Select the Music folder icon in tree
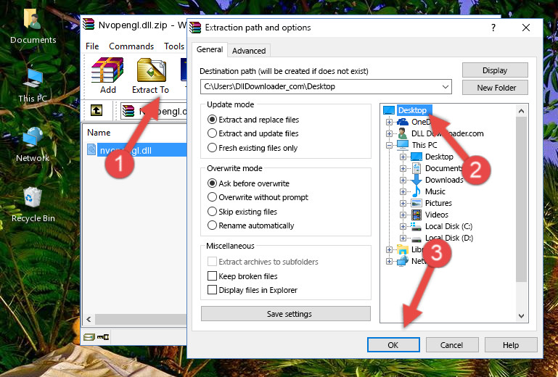Viewport: 558px width, 377px height. click(417, 191)
